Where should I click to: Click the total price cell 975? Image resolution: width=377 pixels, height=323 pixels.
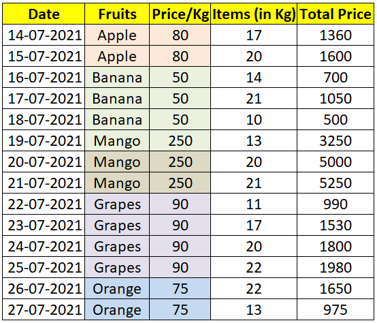click(x=335, y=310)
